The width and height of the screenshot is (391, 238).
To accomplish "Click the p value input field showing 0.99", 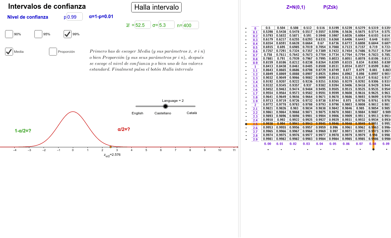I will [74, 17].
